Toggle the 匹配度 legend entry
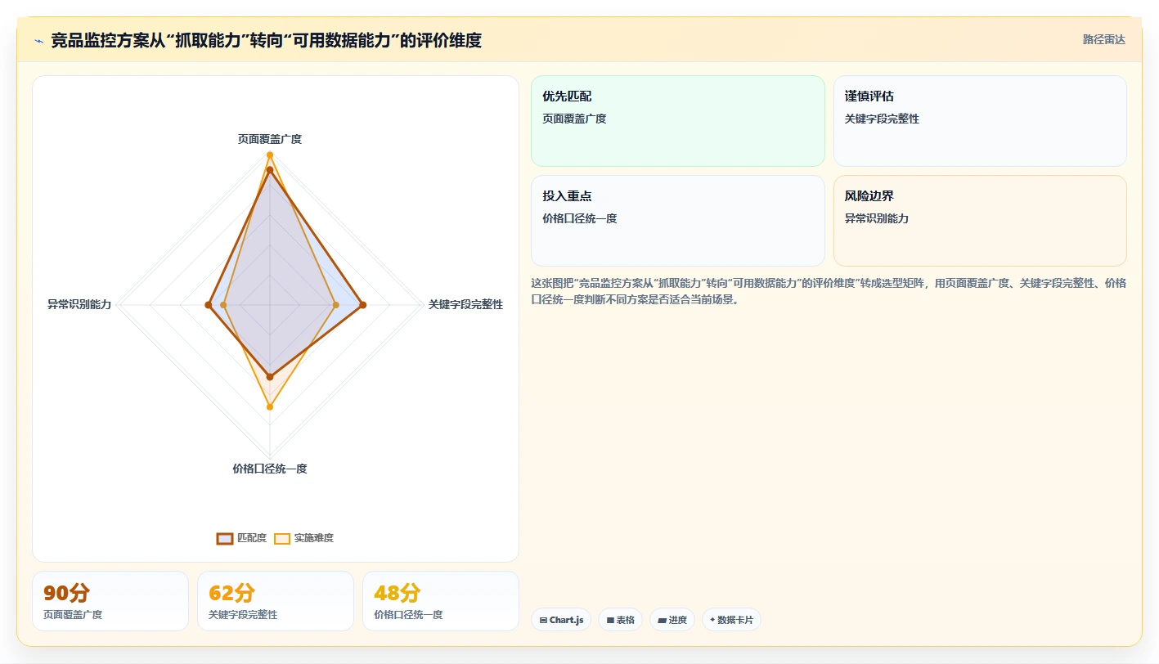 [x=241, y=538]
